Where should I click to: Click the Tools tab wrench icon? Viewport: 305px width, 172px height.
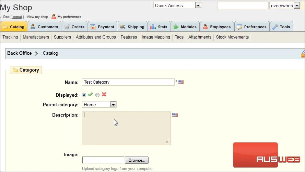pyautogui.click(x=275, y=27)
